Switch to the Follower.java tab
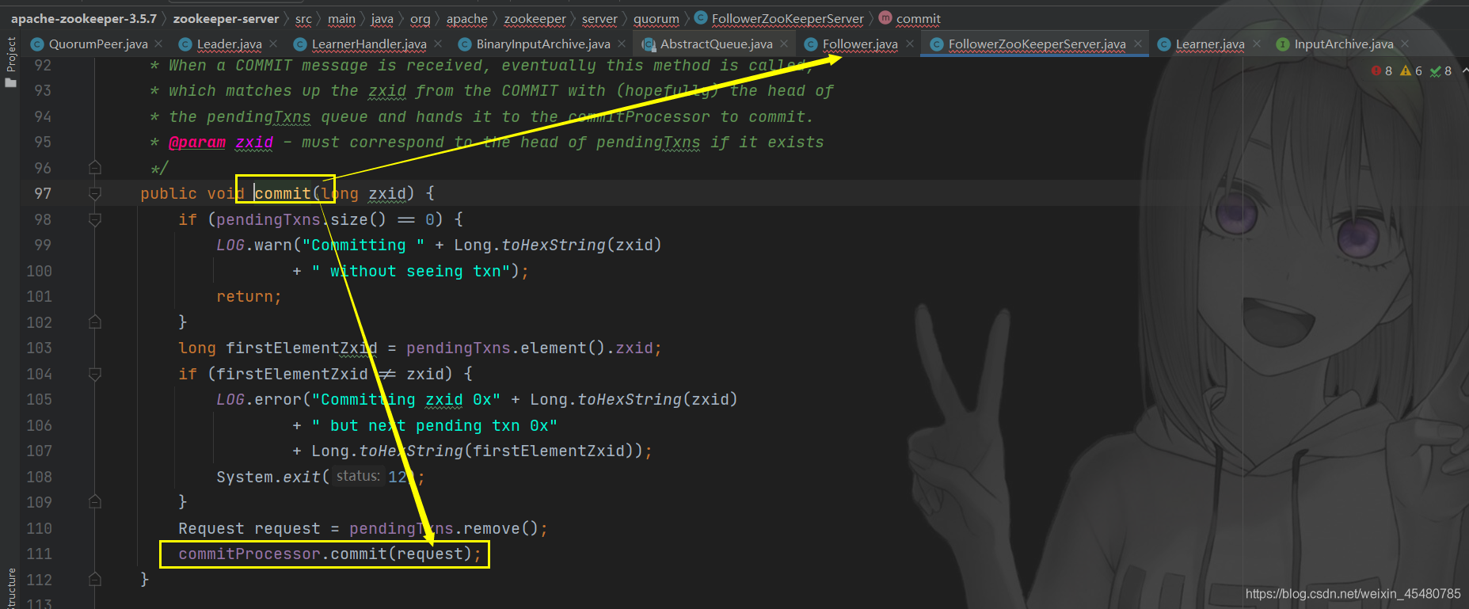The width and height of the screenshot is (1469, 609). coord(860,44)
